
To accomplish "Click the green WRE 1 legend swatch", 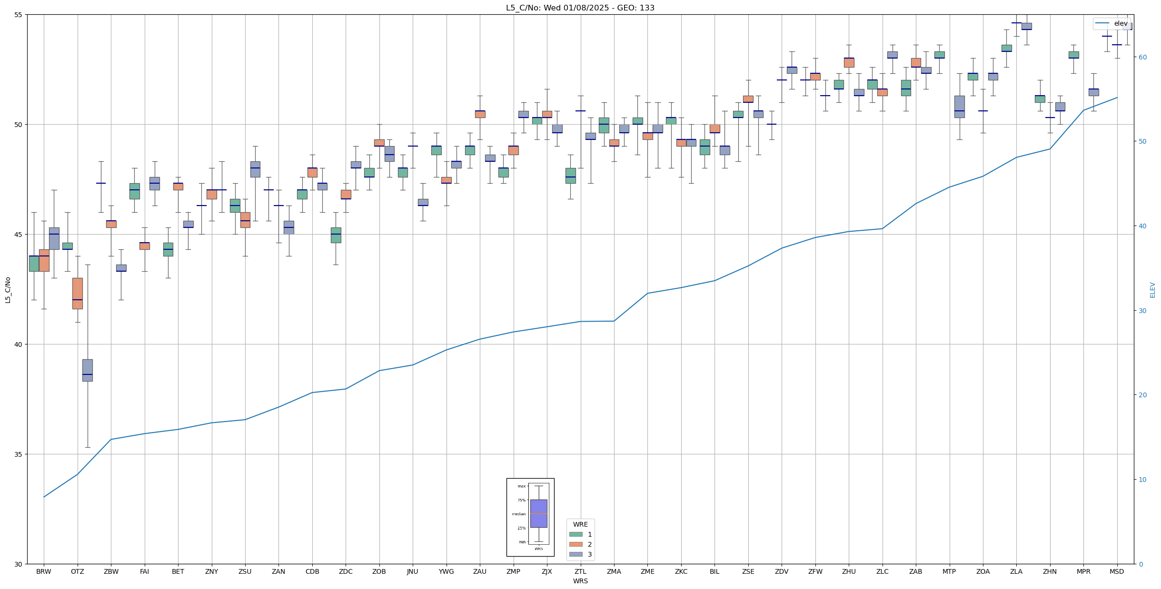I will tap(576, 534).
